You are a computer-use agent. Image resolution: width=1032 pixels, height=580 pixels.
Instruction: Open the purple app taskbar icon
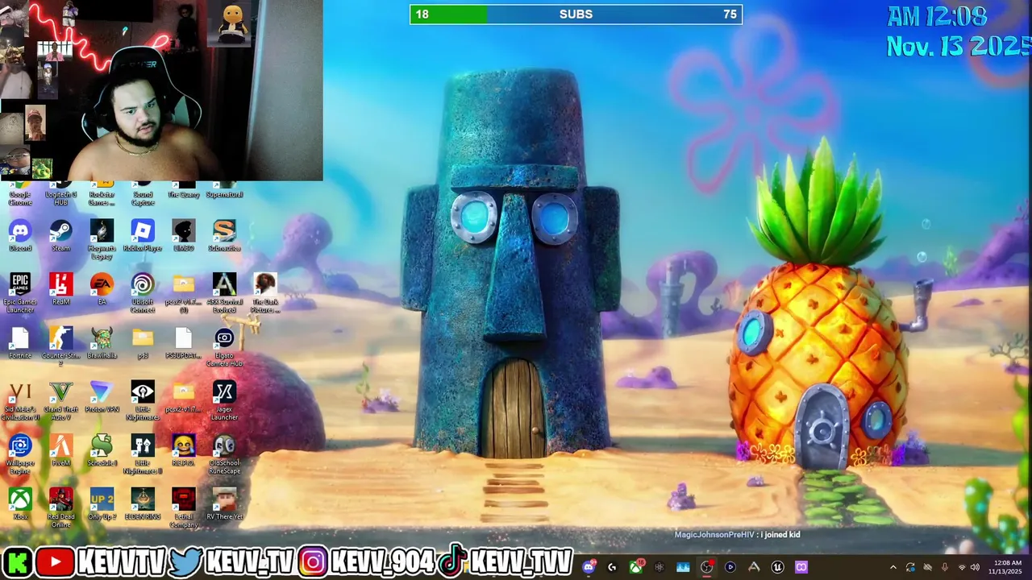[801, 567]
